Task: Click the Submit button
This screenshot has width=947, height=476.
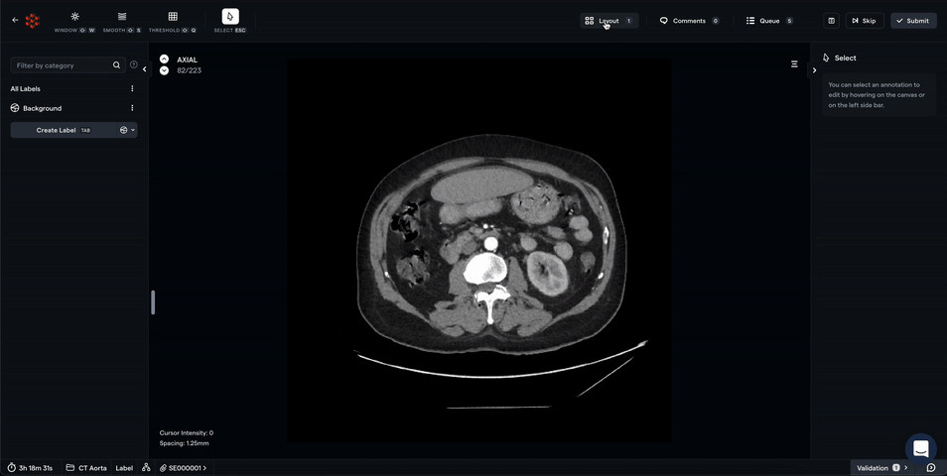Action: pos(913,21)
